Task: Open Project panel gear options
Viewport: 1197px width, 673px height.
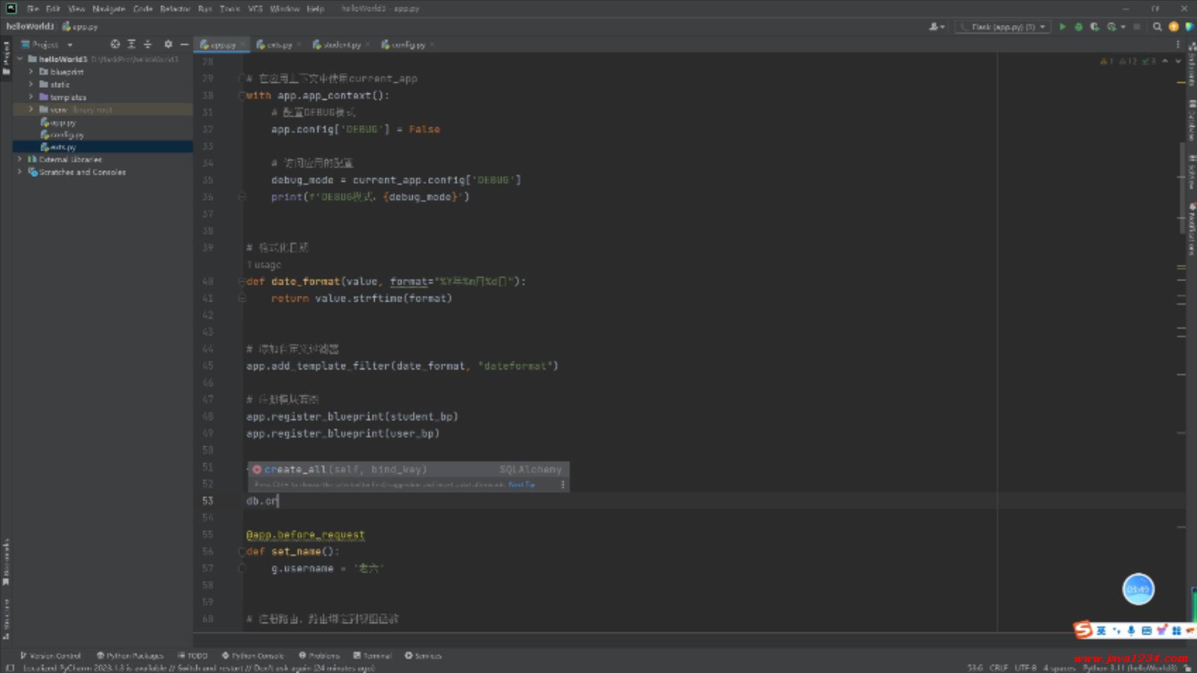Action: click(168, 44)
